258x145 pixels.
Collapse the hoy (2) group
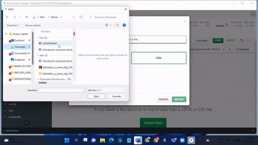tap(37, 37)
